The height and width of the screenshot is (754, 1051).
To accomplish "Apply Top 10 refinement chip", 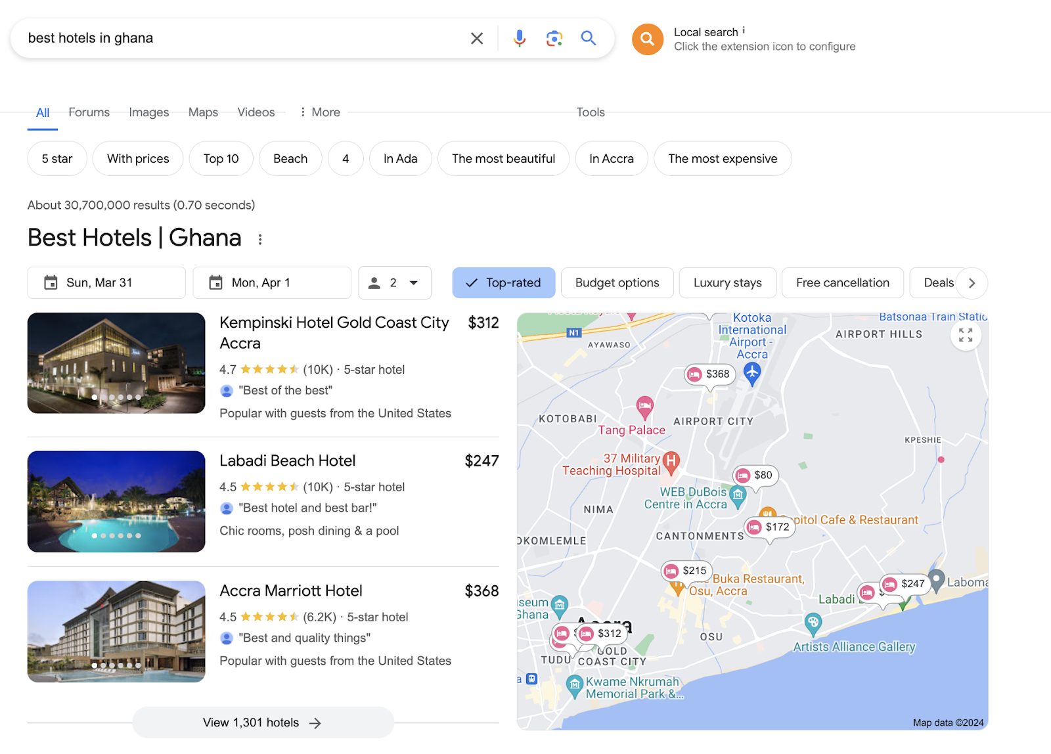I will [221, 159].
